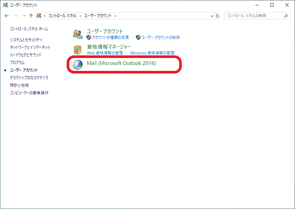Select 時計と地域 in the sidebar
295x209 pixels.
click(x=19, y=85)
